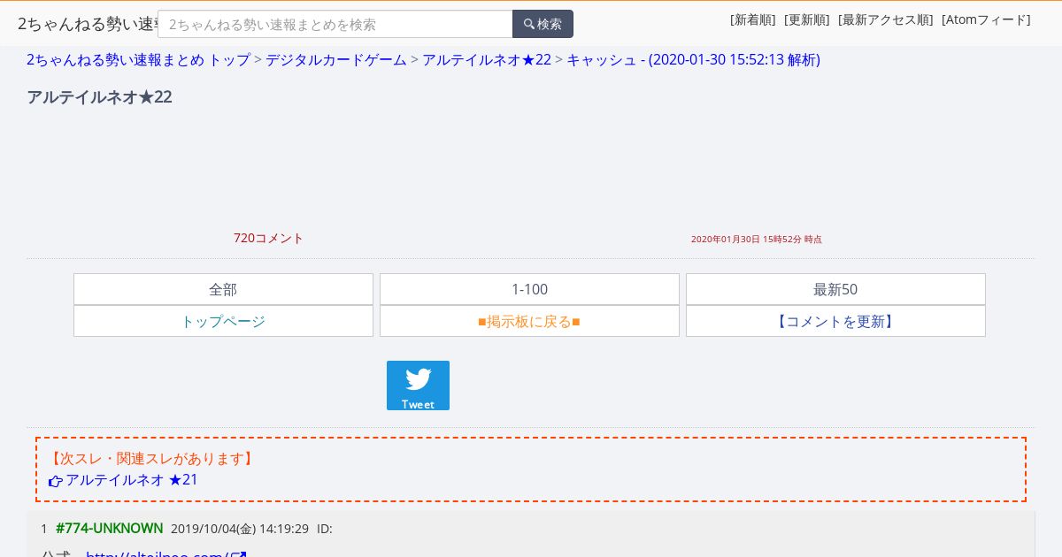Go to 2ちゃんねる勢い速報まとめ トップ breadcrumb

point(138,59)
